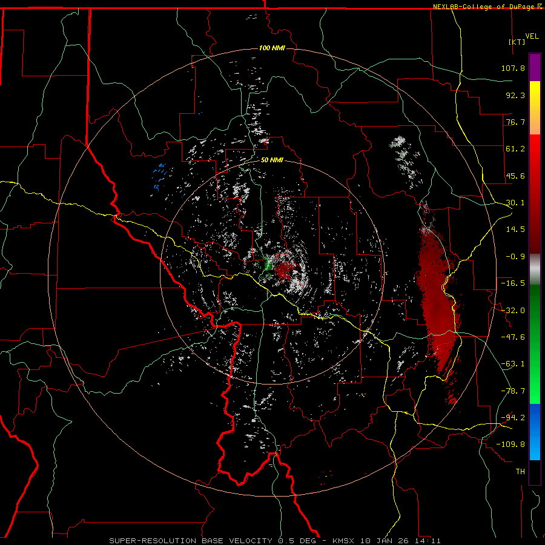Pick the green segment of the velocity scale
Image resolution: width=545 pixels, height=545 pixels.
pyautogui.click(x=535, y=344)
